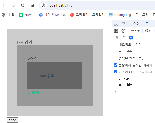This screenshot has width=155, height=123.
Task: Open the Coding Log bookmark
Action: click(120, 15)
